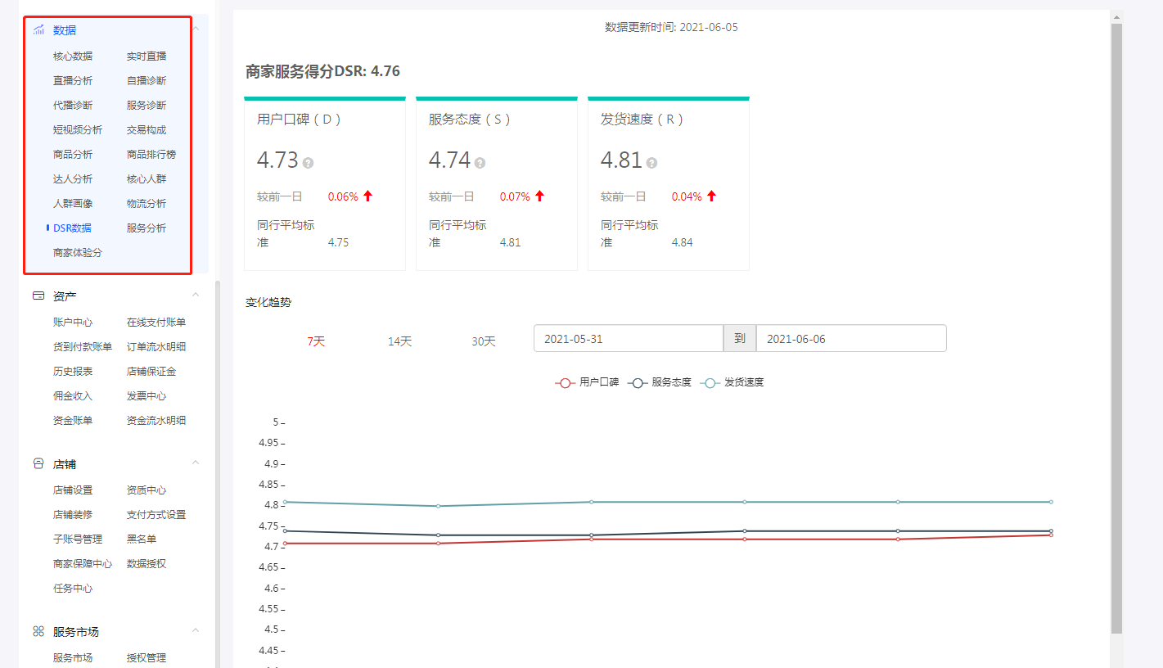Open 货到付款账单 menu item
The height and width of the screenshot is (668, 1163).
(83, 347)
